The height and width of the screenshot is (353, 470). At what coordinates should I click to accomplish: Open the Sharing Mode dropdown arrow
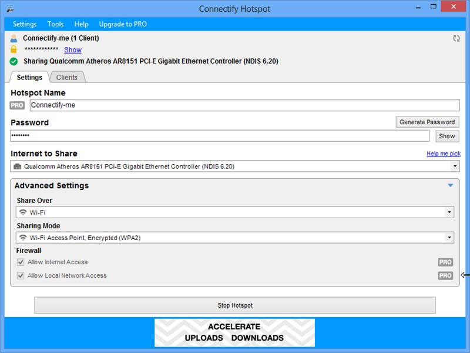point(449,238)
